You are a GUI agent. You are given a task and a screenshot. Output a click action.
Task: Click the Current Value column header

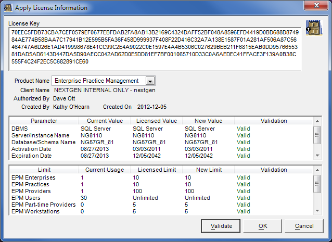[x=105, y=121]
